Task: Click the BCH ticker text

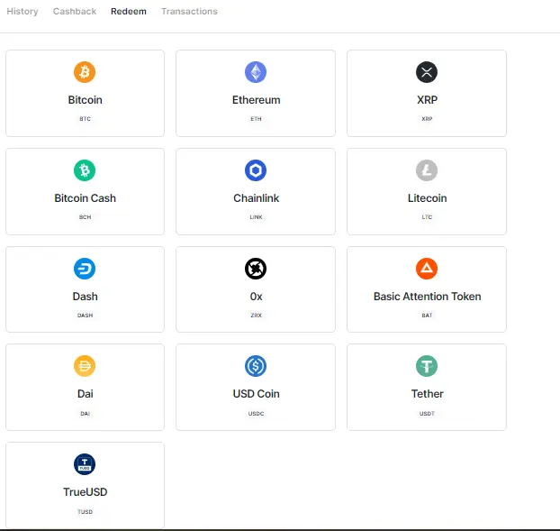Action: [85, 217]
